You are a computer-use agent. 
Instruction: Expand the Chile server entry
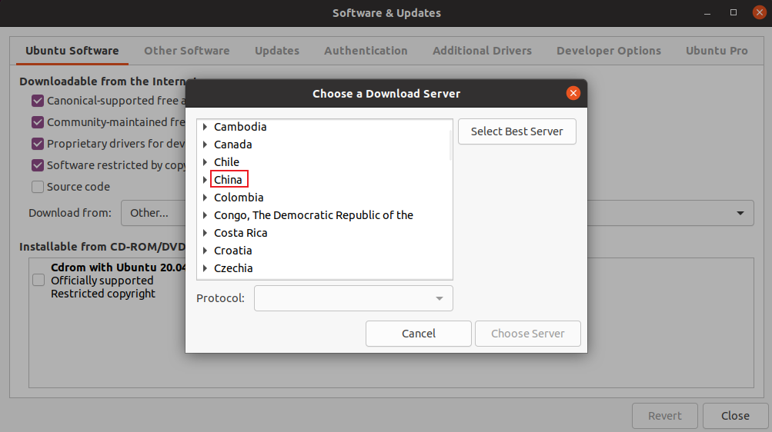pos(205,162)
